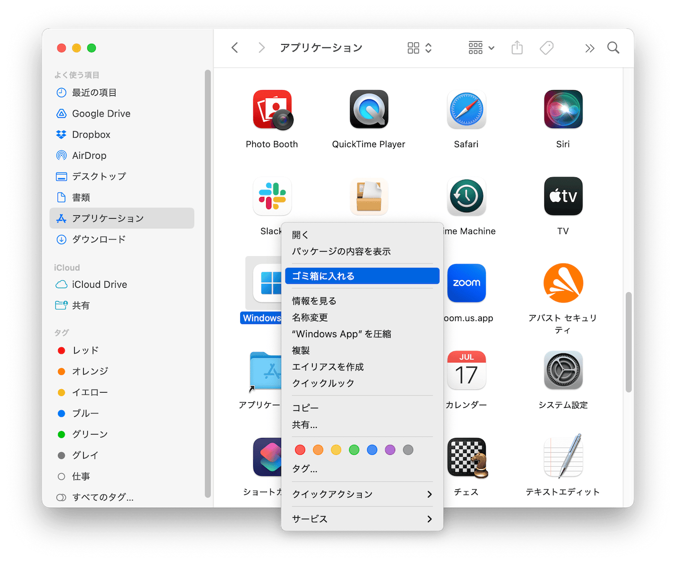
Task: Choose 情報を見る from the context menu
Action: (x=362, y=301)
